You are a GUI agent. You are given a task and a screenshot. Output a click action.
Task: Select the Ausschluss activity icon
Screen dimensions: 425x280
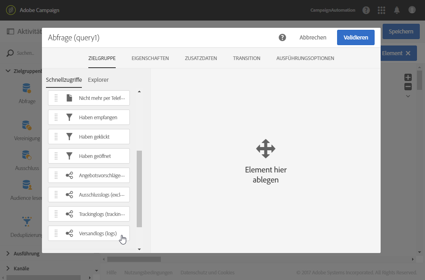coord(27,155)
